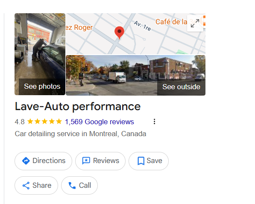
Task: Click the Roger place label on map
Action: [79, 27]
